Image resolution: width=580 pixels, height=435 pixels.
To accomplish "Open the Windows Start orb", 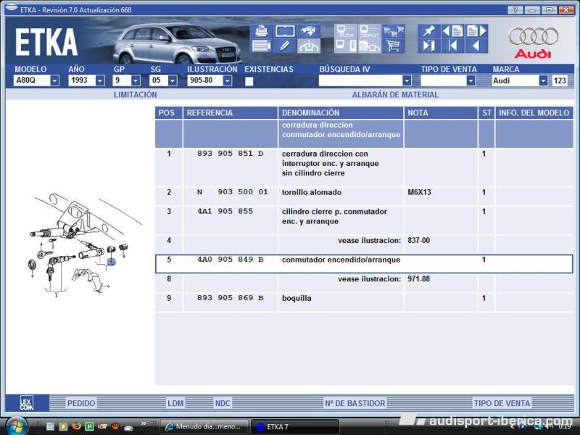I will 15,426.
